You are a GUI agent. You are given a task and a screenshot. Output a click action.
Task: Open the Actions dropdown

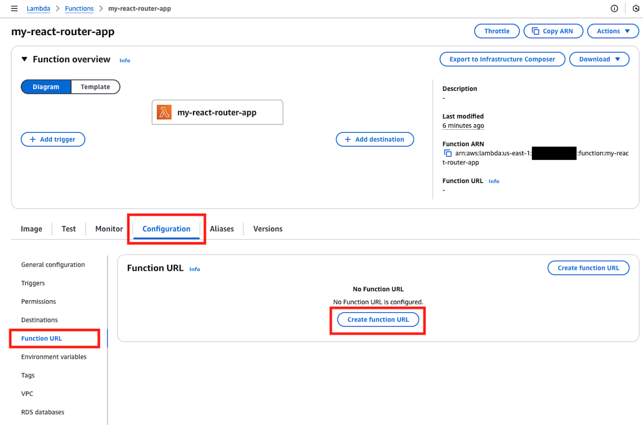[613, 31]
